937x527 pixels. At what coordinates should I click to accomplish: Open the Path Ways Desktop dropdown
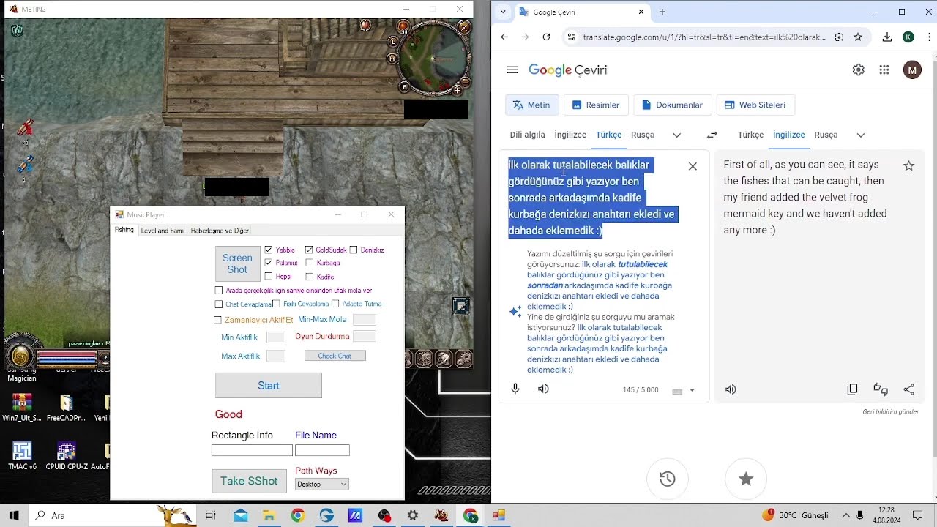click(322, 485)
